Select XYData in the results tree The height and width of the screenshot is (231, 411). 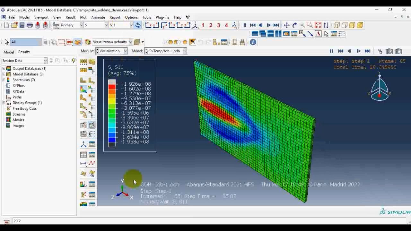[18, 91]
